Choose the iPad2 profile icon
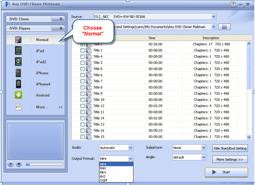 [18, 62]
